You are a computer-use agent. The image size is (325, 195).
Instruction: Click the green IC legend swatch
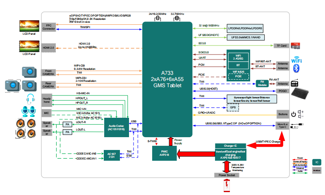(x=316, y=162)
